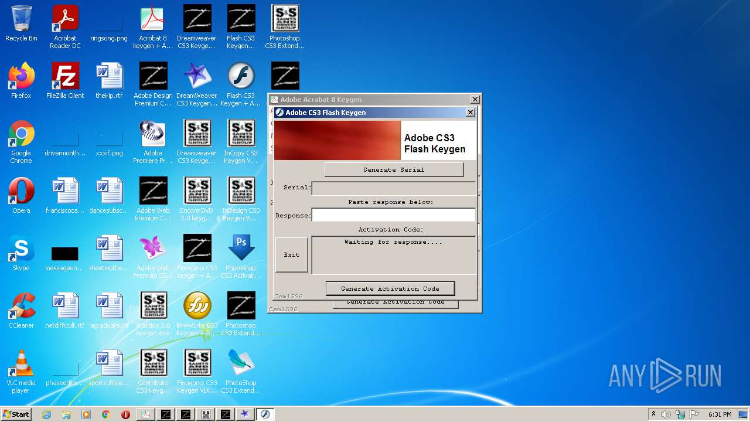Click Generate Serial in Flash Keygen
Screen dimensions: 750x422
pos(394,169)
